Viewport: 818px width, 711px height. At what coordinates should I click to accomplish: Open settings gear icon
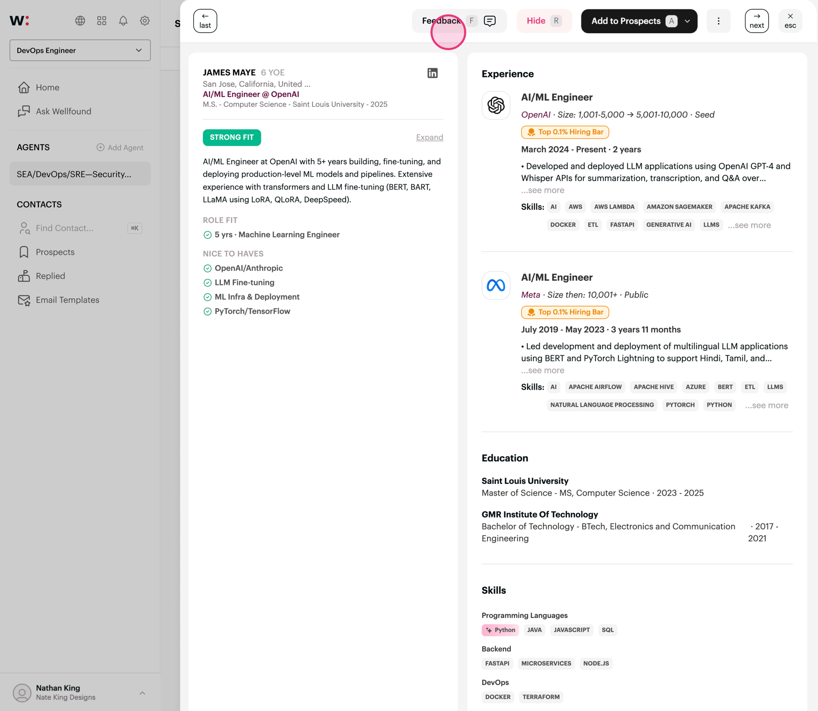coord(145,20)
